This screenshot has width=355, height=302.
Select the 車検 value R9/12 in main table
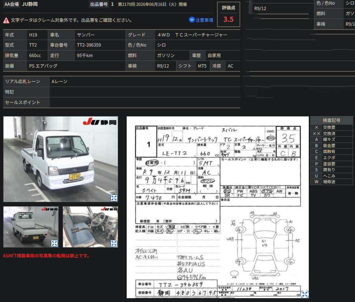(163, 66)
